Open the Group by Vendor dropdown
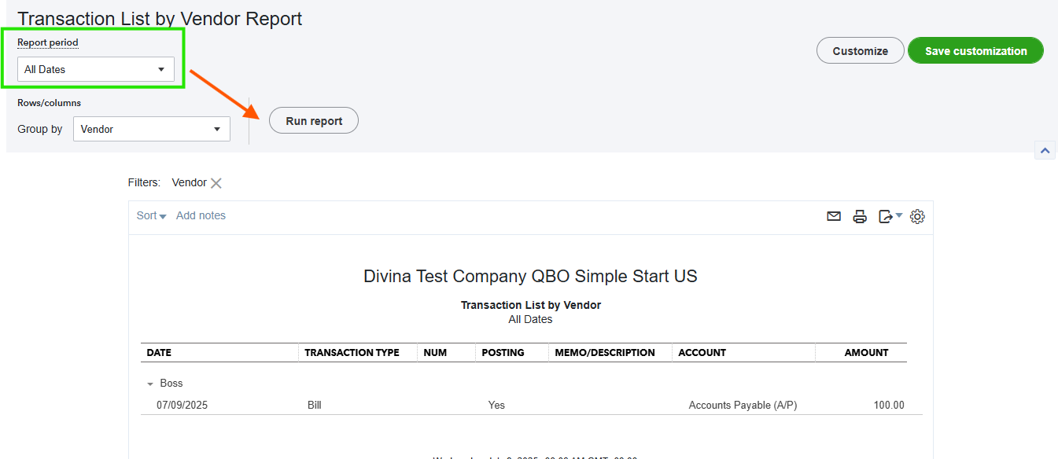Screen dimensions: 1058x459 151,129
